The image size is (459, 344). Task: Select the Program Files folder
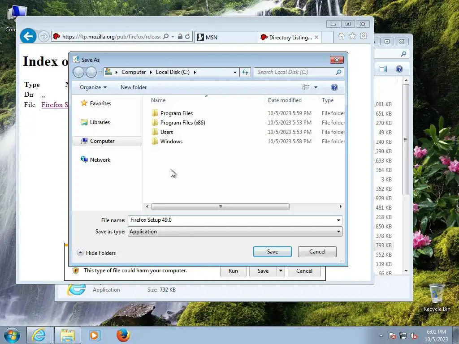coord(176,113)
